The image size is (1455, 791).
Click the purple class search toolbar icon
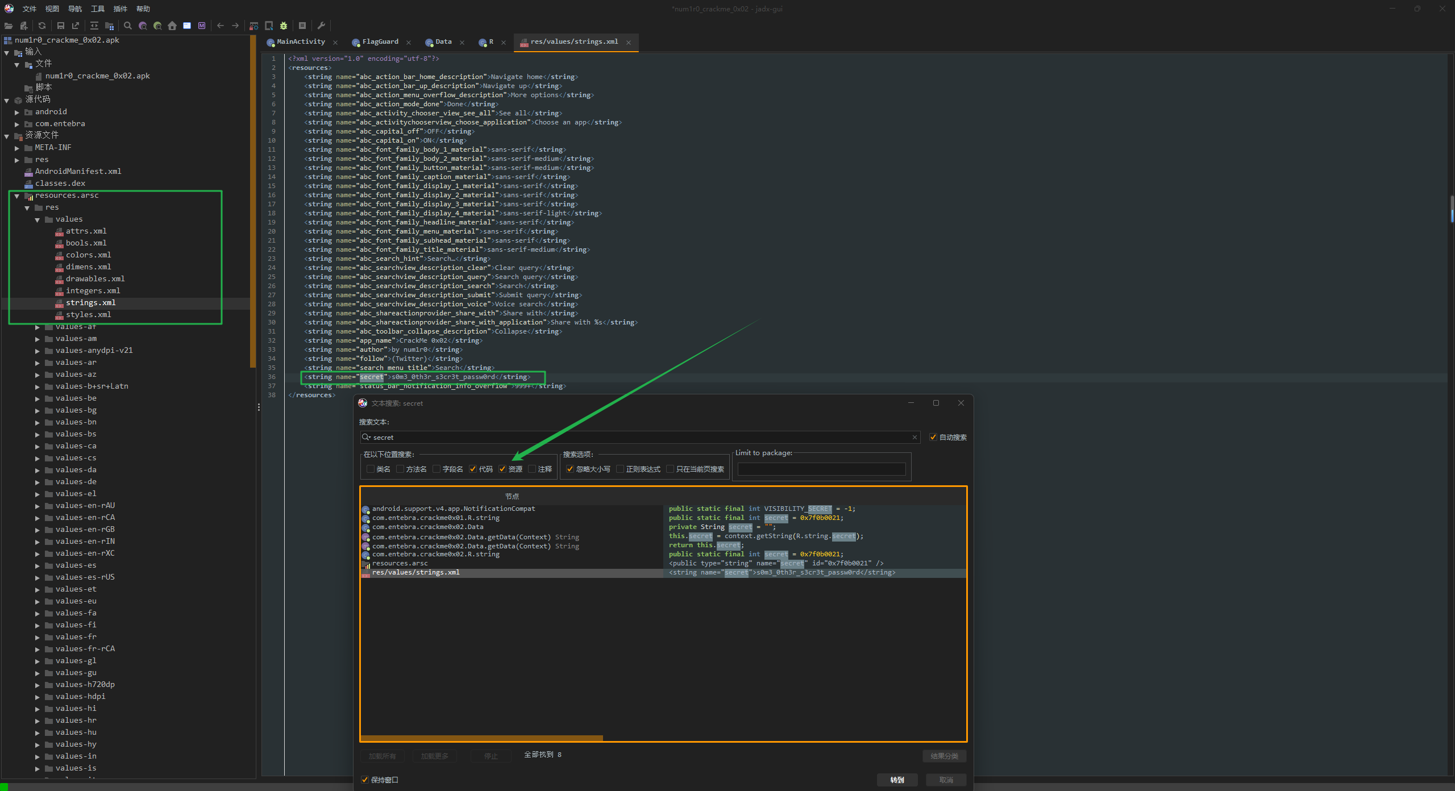tap(143, 26)
